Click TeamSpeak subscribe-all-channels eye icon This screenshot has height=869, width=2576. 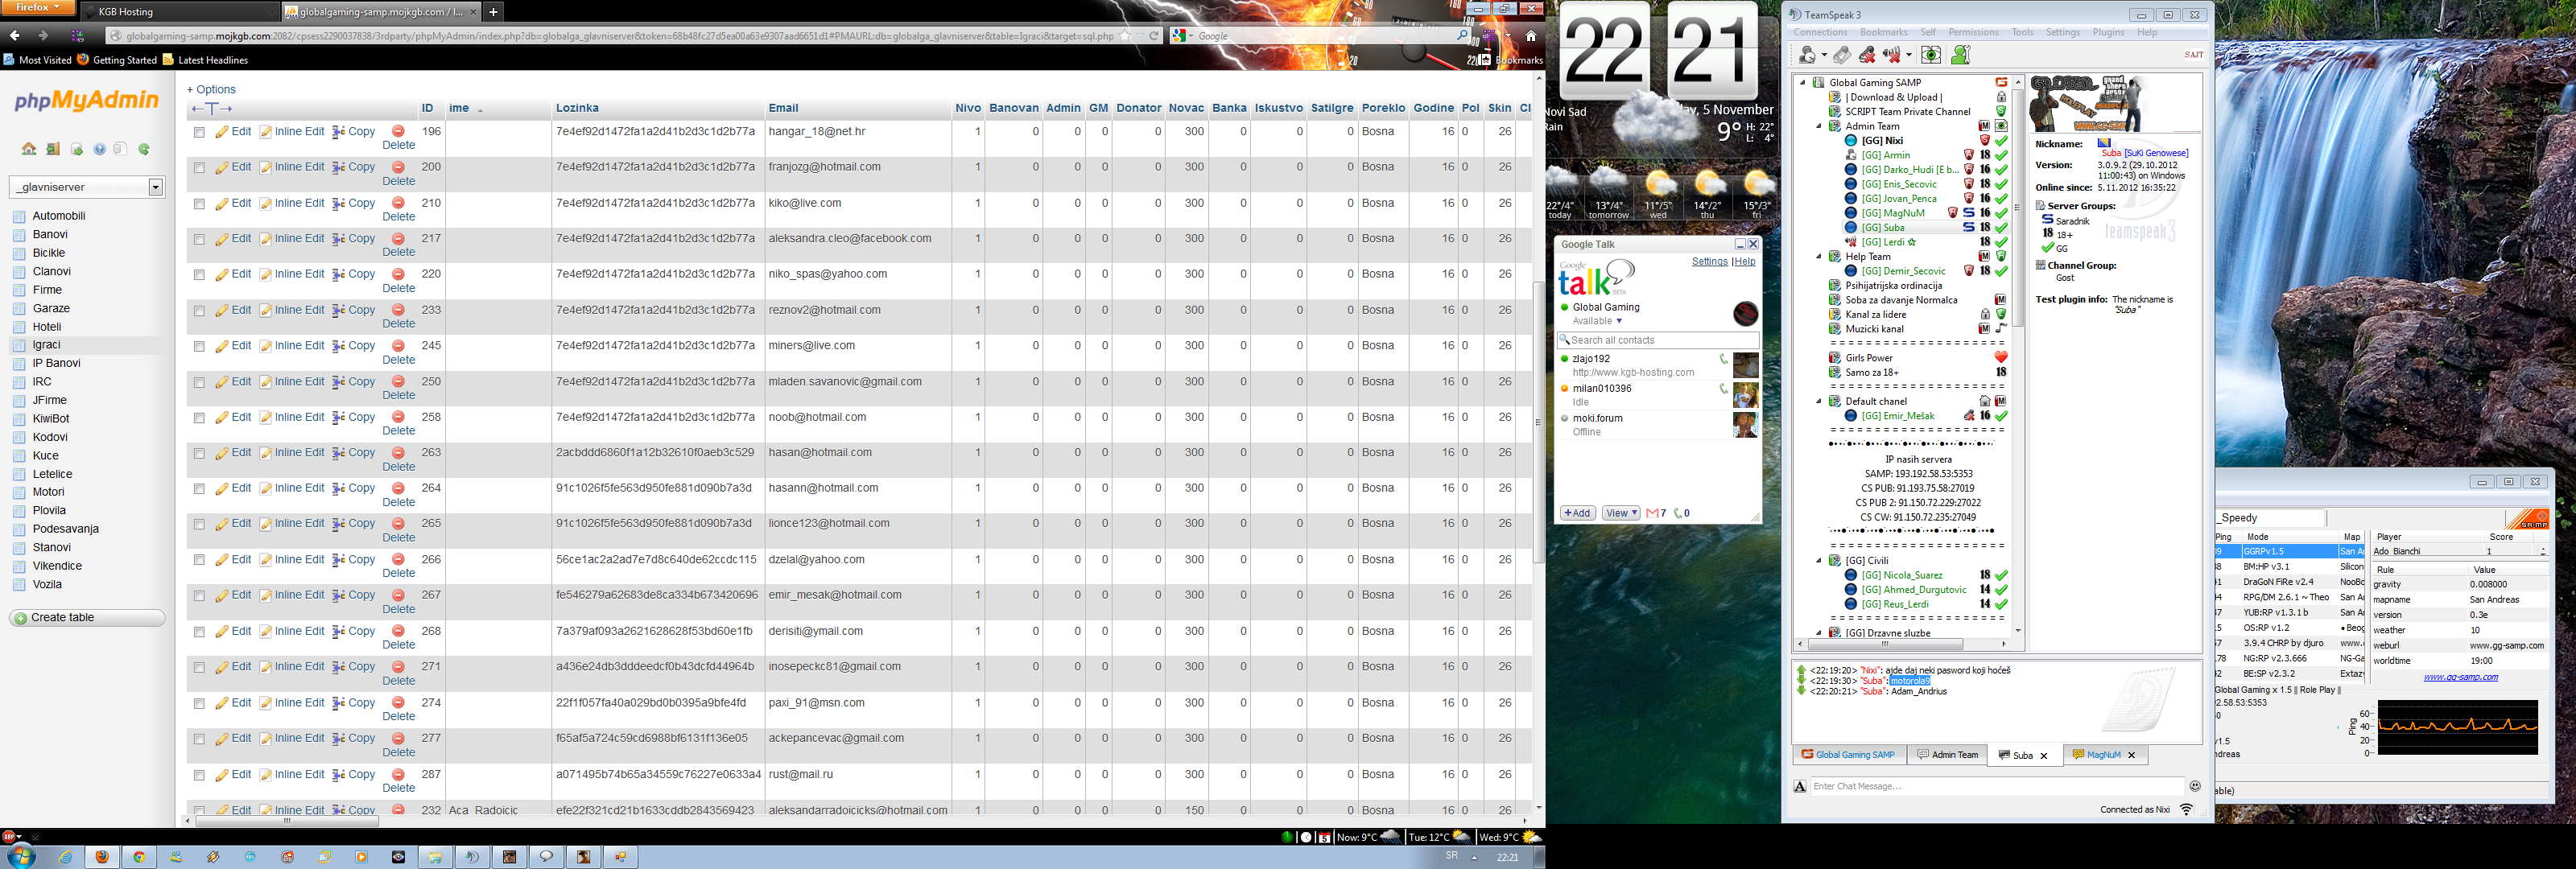pos(1931,56)
